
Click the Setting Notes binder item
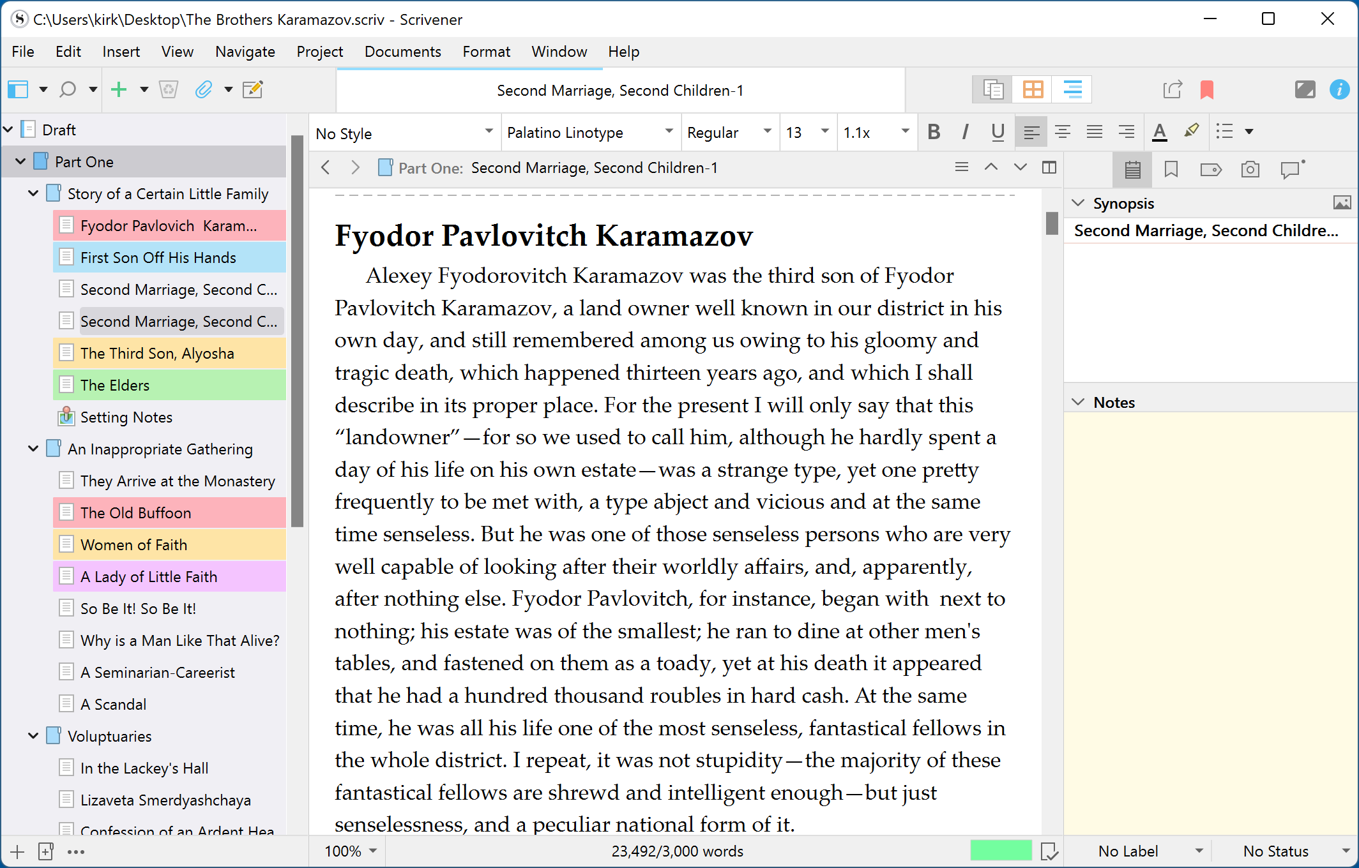126,417
